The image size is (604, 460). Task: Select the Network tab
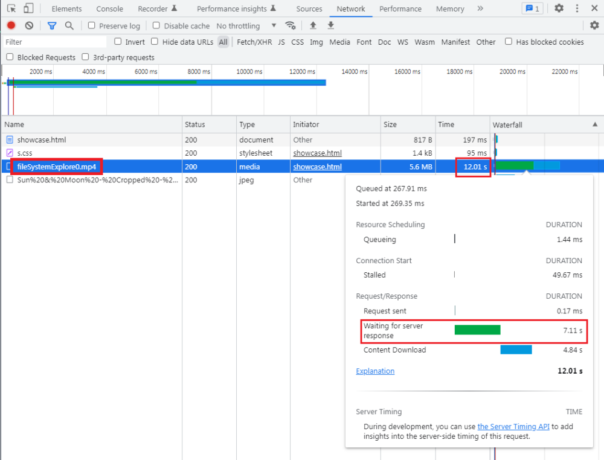coord(350,8)
